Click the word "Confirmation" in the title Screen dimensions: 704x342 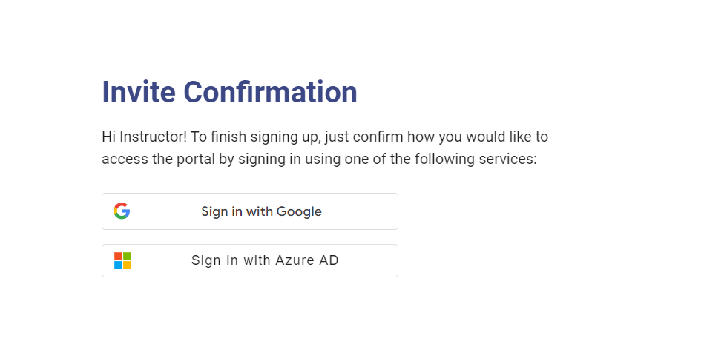270,93
